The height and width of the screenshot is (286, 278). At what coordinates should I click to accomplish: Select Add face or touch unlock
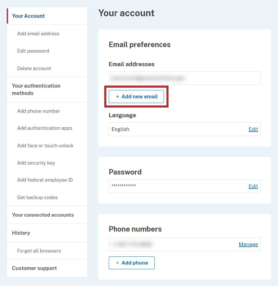point(45,145)
